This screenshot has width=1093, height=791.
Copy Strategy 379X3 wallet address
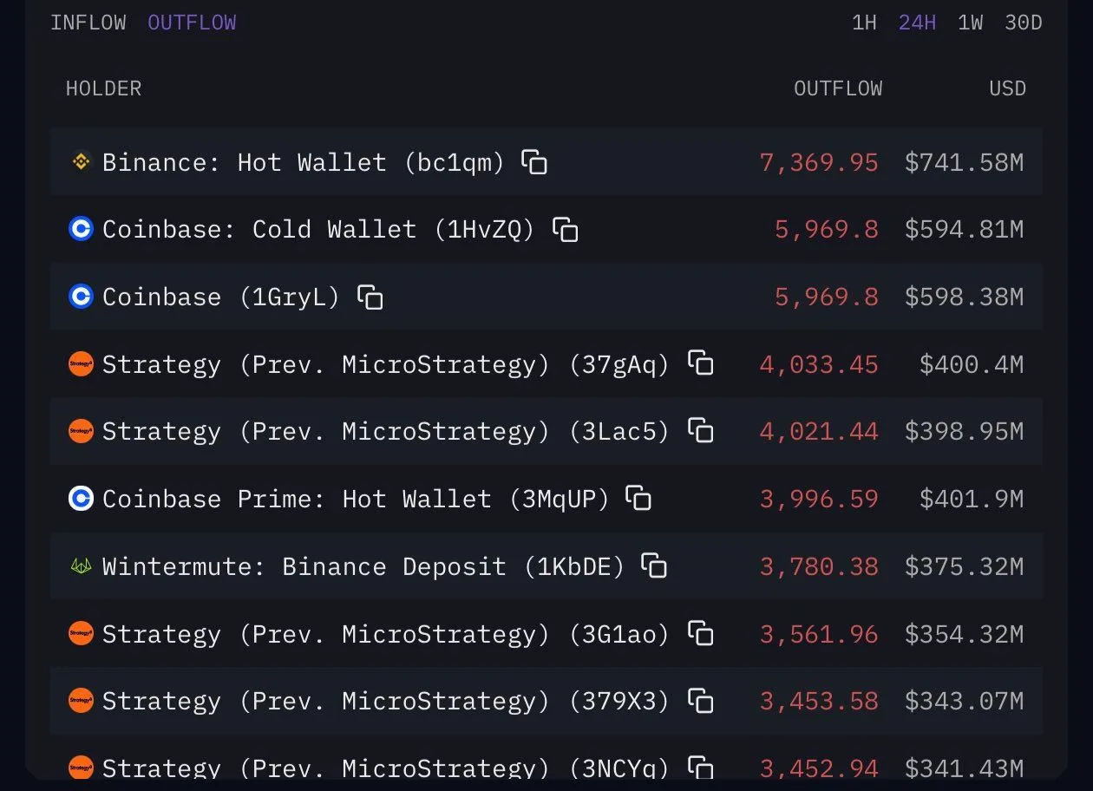700,701
